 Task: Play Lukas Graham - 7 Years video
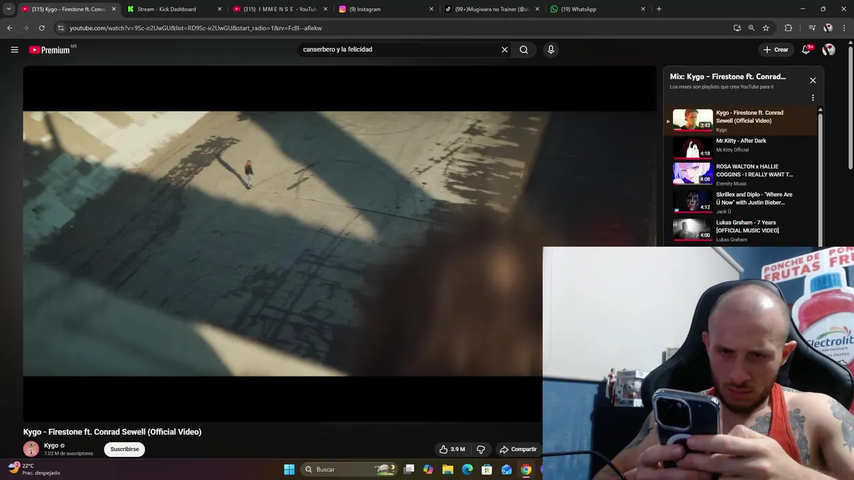(741, 230)
